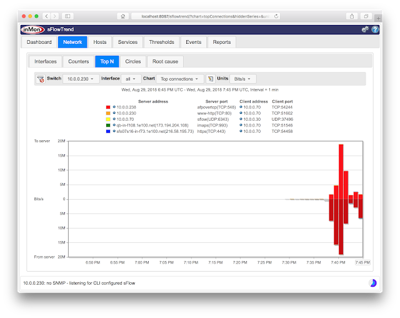
Task: Open the Units Bits/s selector
Action: click(243, 79)
